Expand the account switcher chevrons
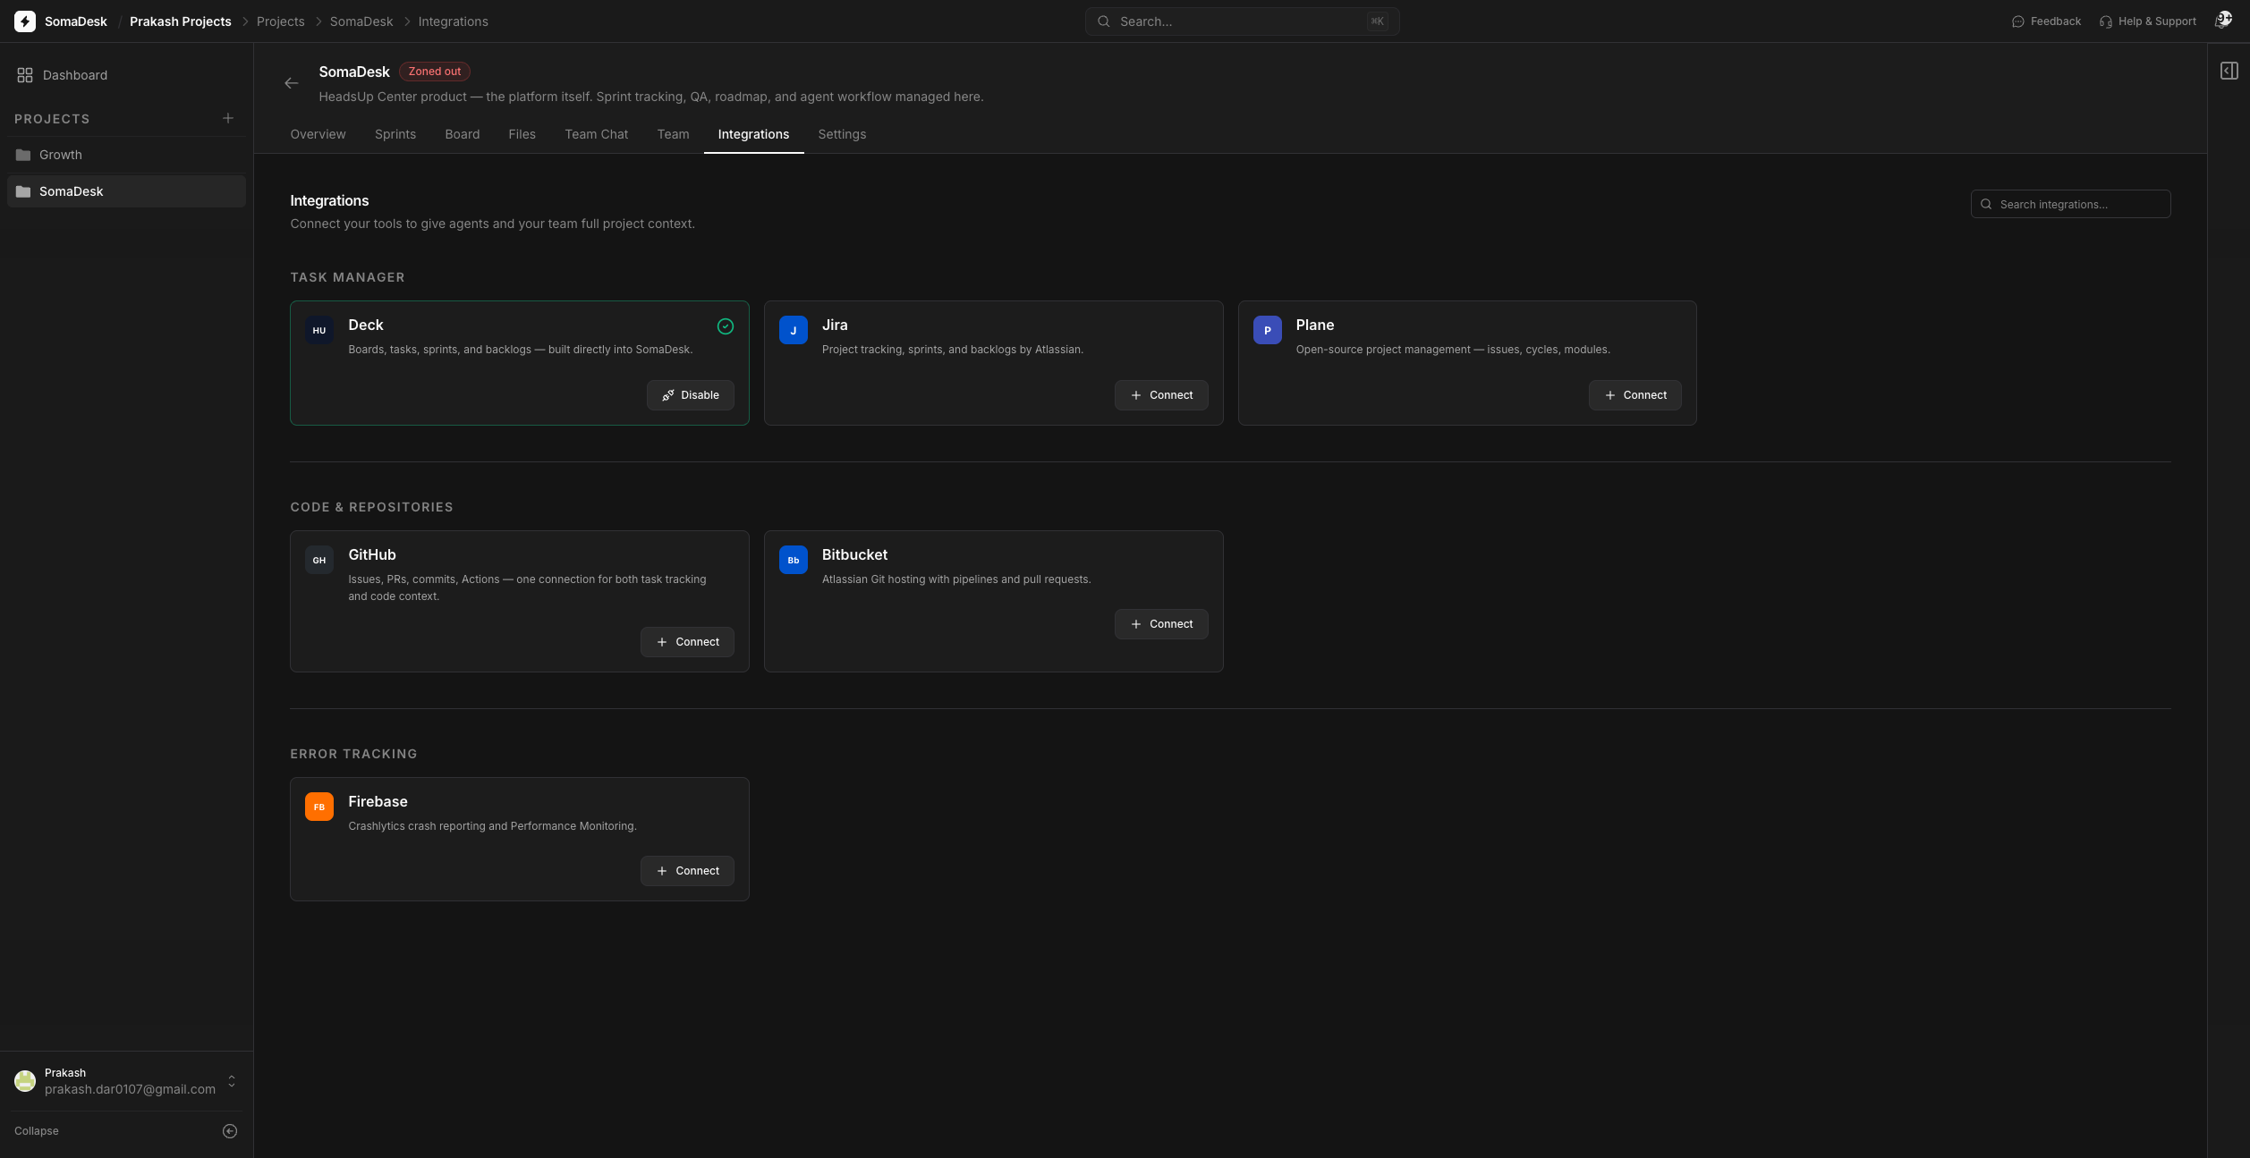 pos(232,1081)
